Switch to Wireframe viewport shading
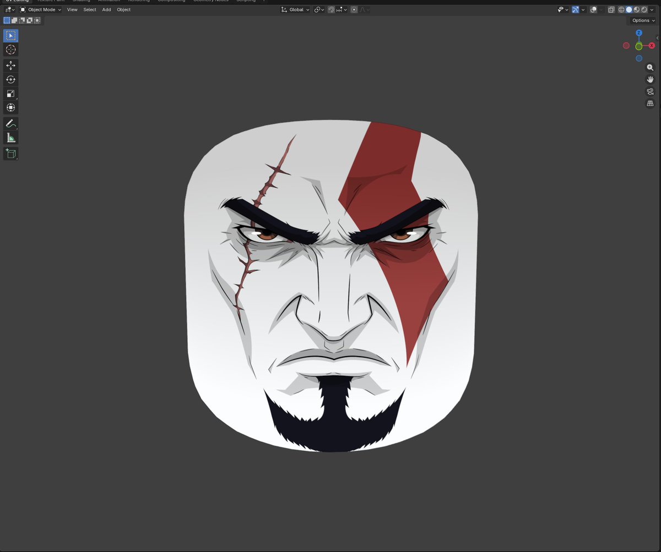The height and width of the screenshot is (552, 661). pos(621,10)
